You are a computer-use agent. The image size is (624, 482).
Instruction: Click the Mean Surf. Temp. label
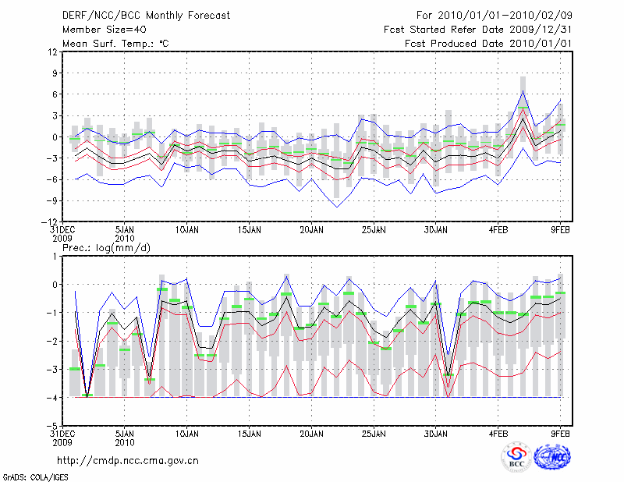tap(115, 44)
